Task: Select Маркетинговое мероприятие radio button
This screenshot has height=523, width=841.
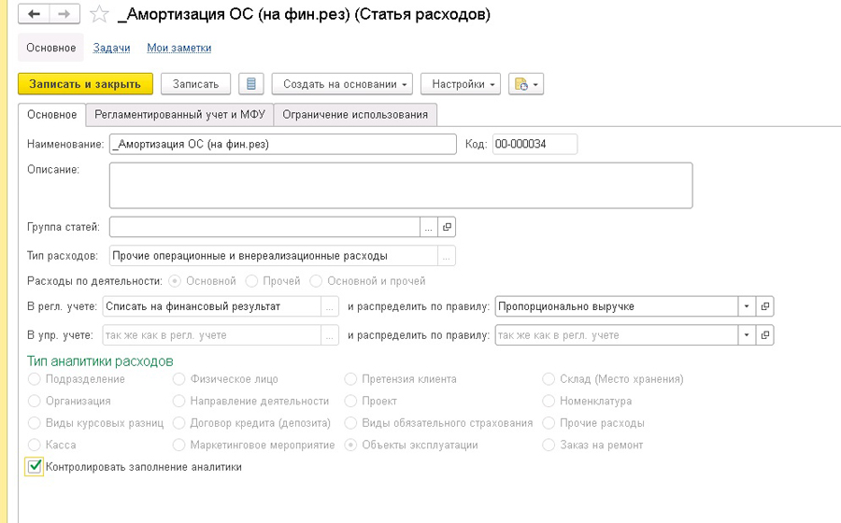Action: click(x=178, y=445)
